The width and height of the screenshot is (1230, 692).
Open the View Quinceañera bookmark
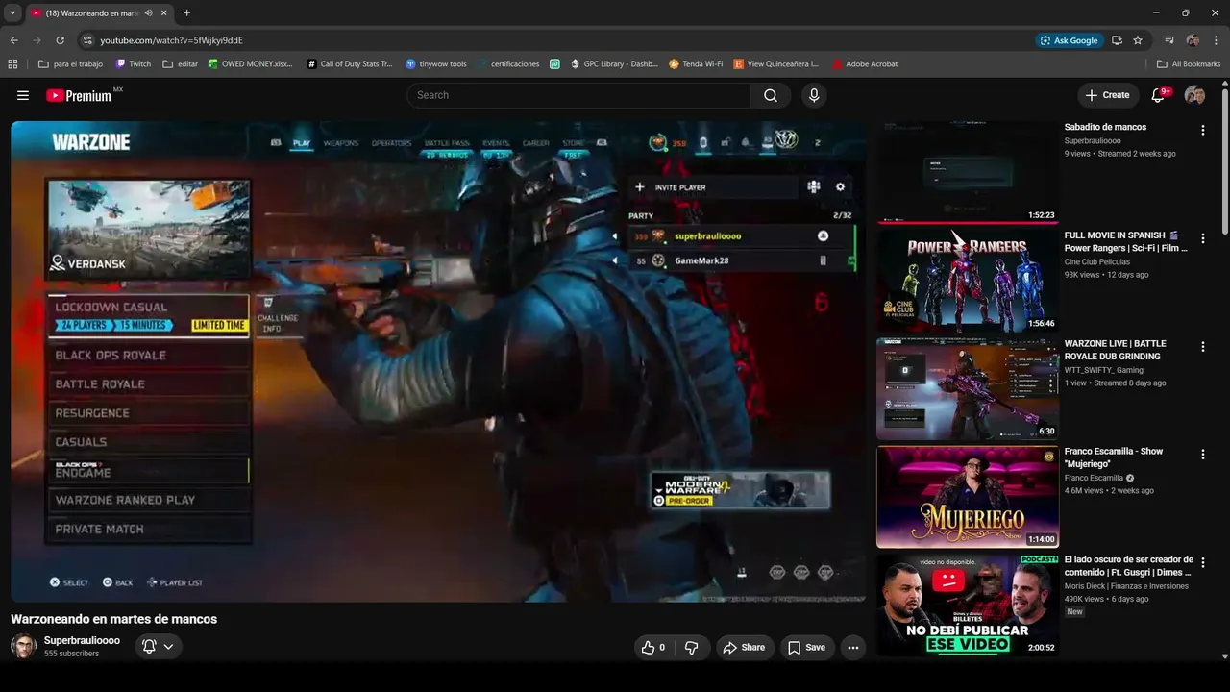(776, 64)
